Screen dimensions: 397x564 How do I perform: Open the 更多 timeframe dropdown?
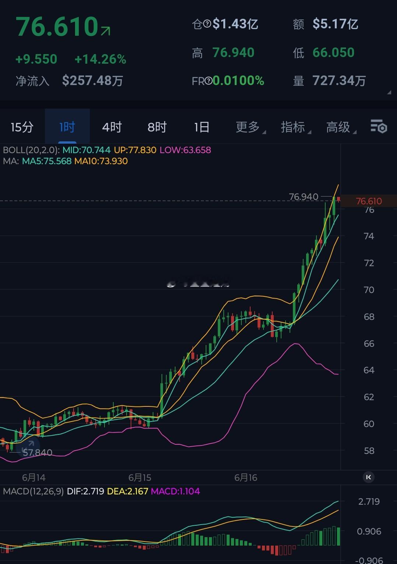(251, 127)
